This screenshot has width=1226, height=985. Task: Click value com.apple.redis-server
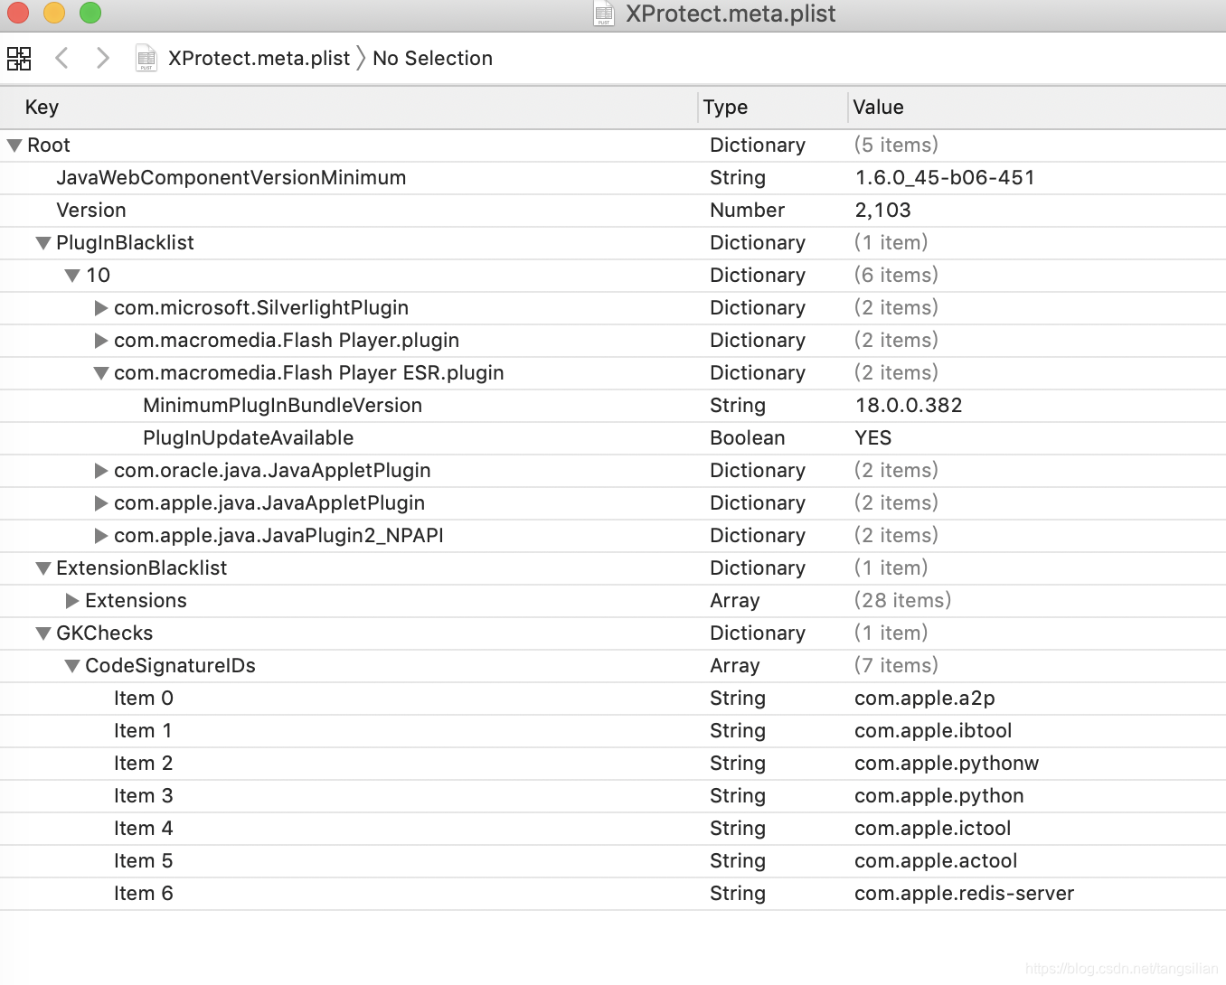965,894
